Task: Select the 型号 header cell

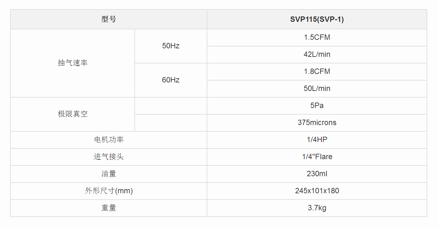Action: 109,19
